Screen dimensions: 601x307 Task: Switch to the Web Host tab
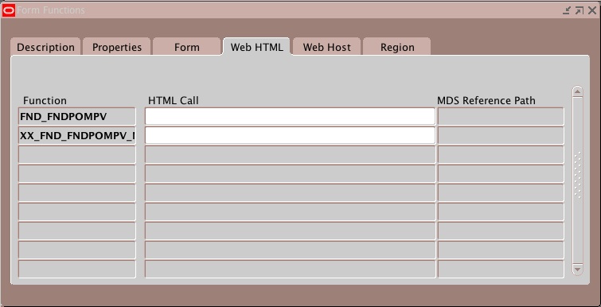point(326,47)
